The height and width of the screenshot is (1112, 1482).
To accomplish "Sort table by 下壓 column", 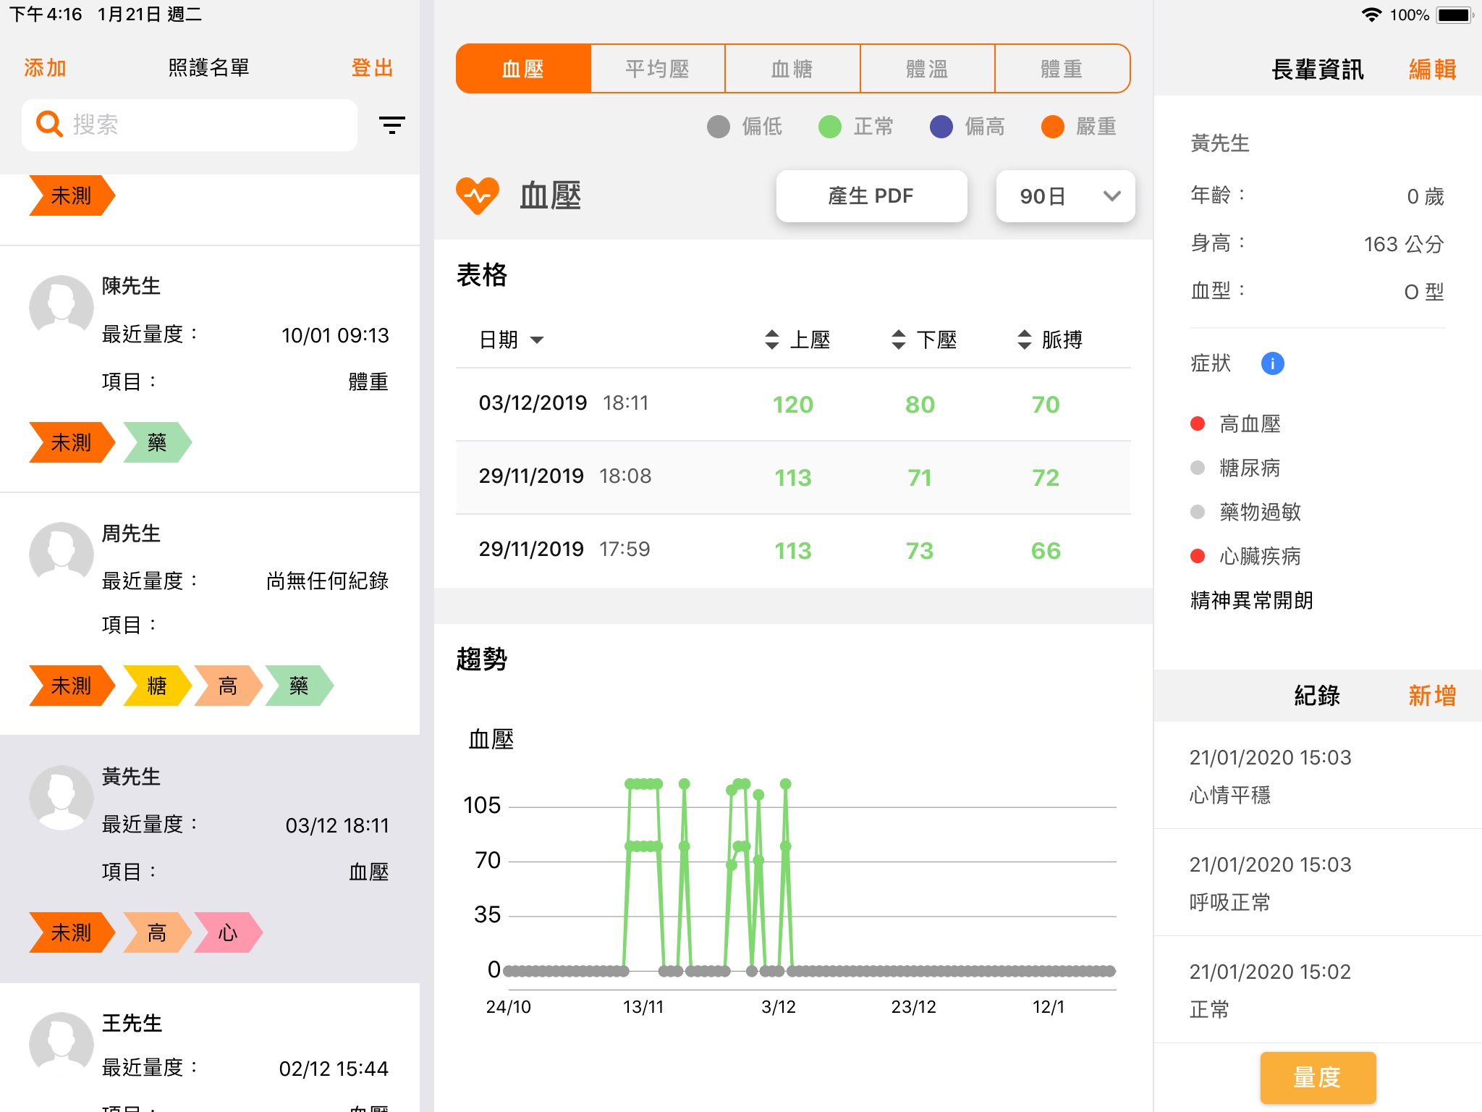I will click(924, 340).
